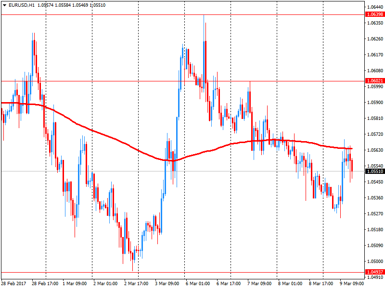
Task: Select the 1.05270 price scale value
Action: 375,214
